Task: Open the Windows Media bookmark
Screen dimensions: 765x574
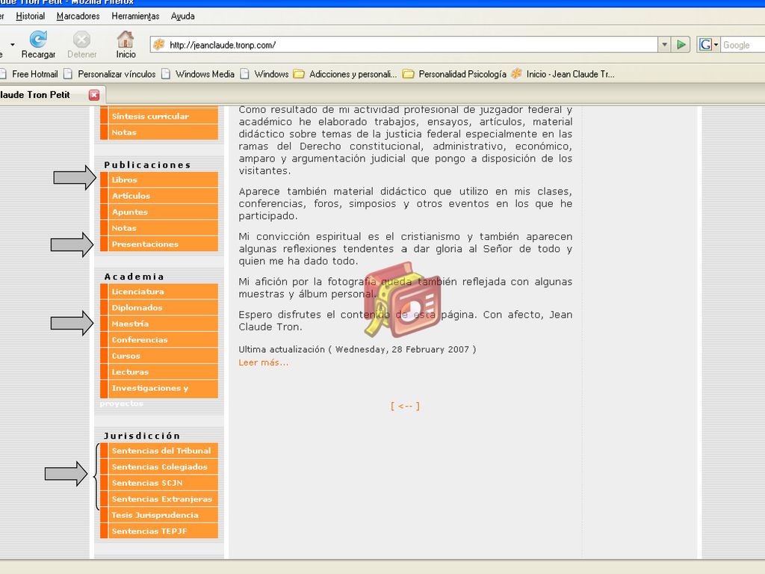Action: pos(198,74)
